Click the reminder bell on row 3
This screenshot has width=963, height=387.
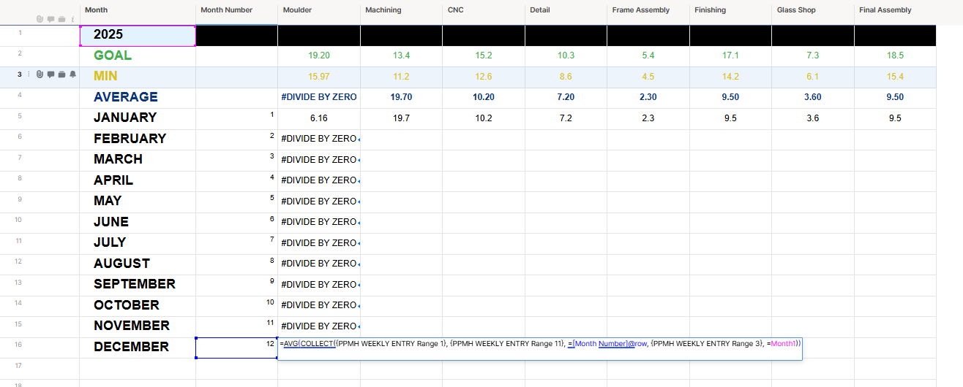(72, 74)
